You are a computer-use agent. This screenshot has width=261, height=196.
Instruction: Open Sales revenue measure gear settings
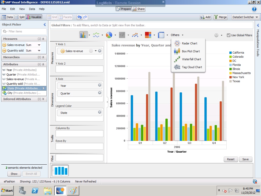click(x=91, y=51)
